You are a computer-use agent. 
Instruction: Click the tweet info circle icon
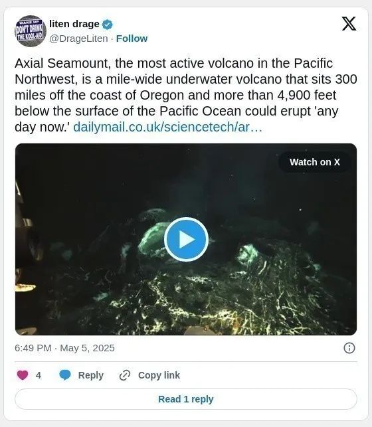349,348
